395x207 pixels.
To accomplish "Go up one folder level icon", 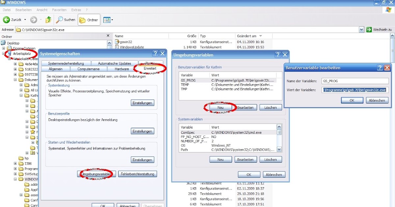I will coord(48,20).
